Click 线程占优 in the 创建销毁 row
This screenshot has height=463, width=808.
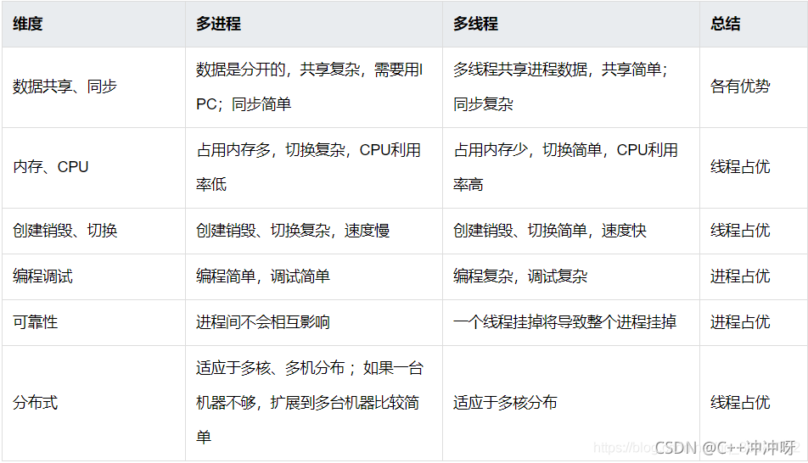click(x=753, y=231)
